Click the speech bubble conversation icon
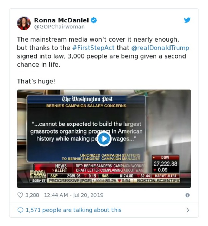 pos(20,210)
